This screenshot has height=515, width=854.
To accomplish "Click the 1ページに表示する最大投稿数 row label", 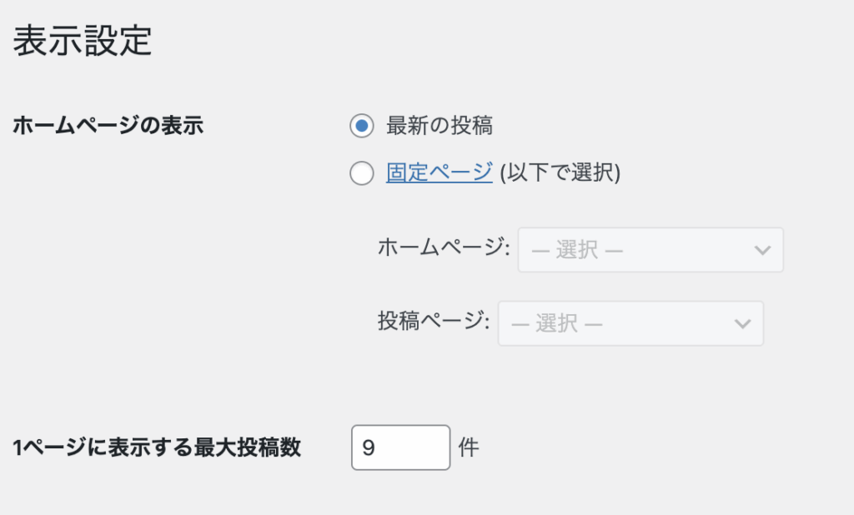I will pos(157,447).
